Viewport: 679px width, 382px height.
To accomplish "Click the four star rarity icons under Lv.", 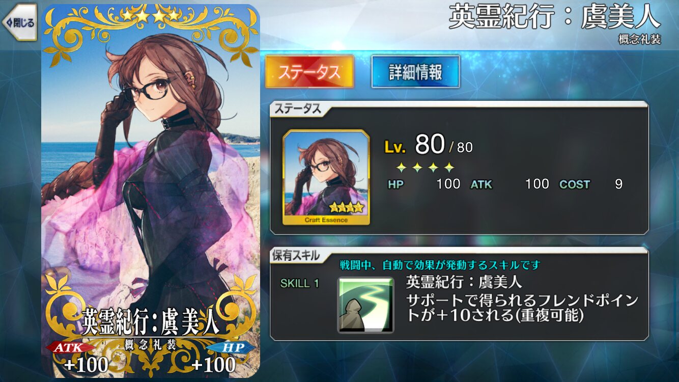I will [x=425, y=167].
